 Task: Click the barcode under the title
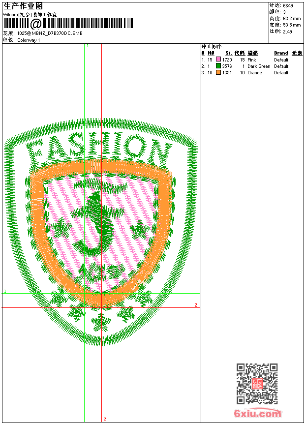pyautogui.click(x=68, y=24)
